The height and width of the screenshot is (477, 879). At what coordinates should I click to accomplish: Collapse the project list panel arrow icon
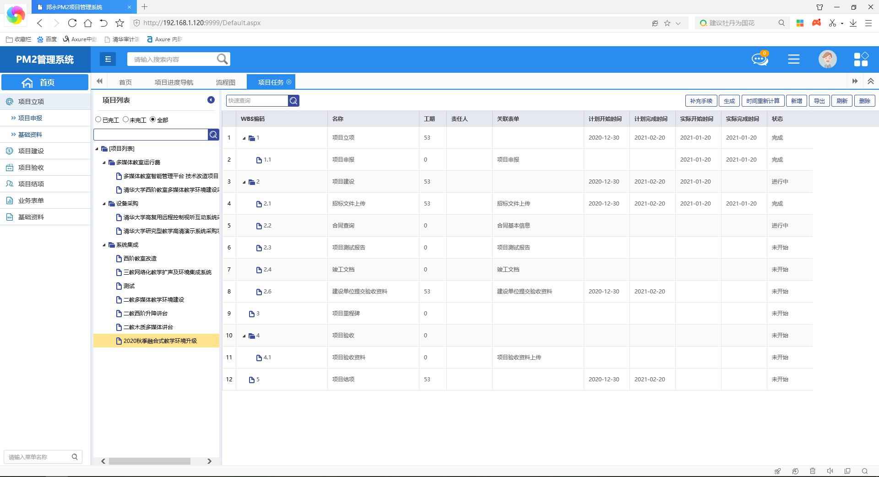pos(211,100)
